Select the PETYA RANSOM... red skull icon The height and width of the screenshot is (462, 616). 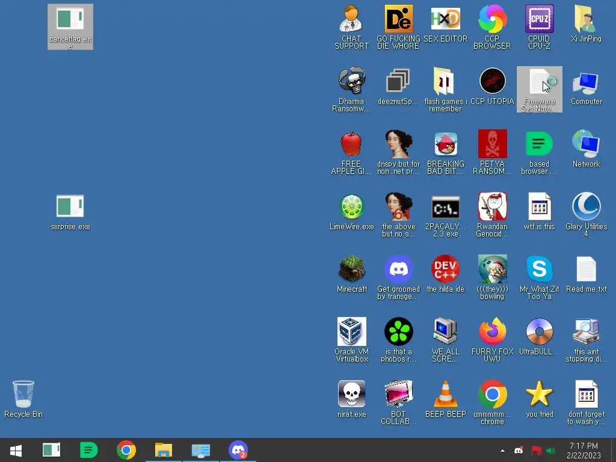click(x=492, y=152)
